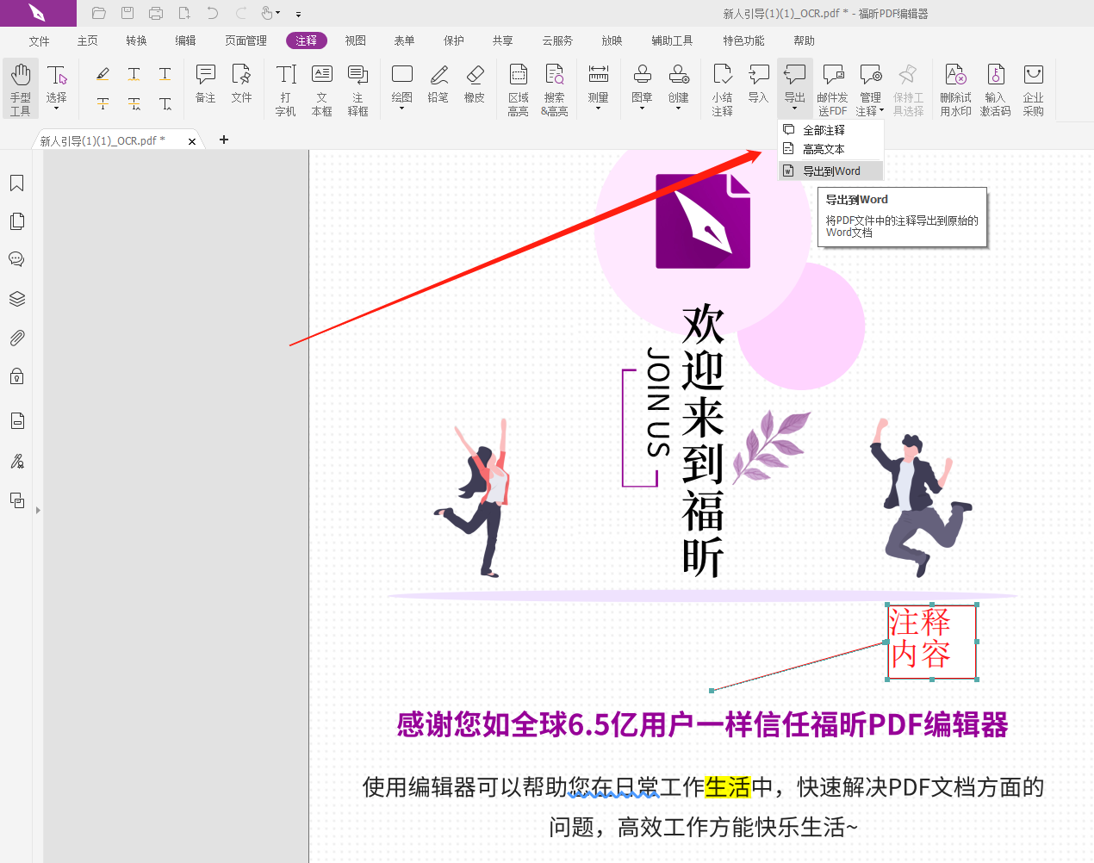Select the 手型工具 (Hand tool)
The height and width of the screenshot is (863, 1094).
(x=20, y=86)
